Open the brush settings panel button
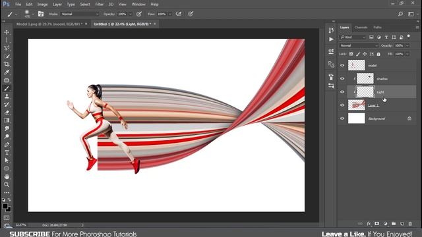 pyautogui.click(x=41, y=14)
